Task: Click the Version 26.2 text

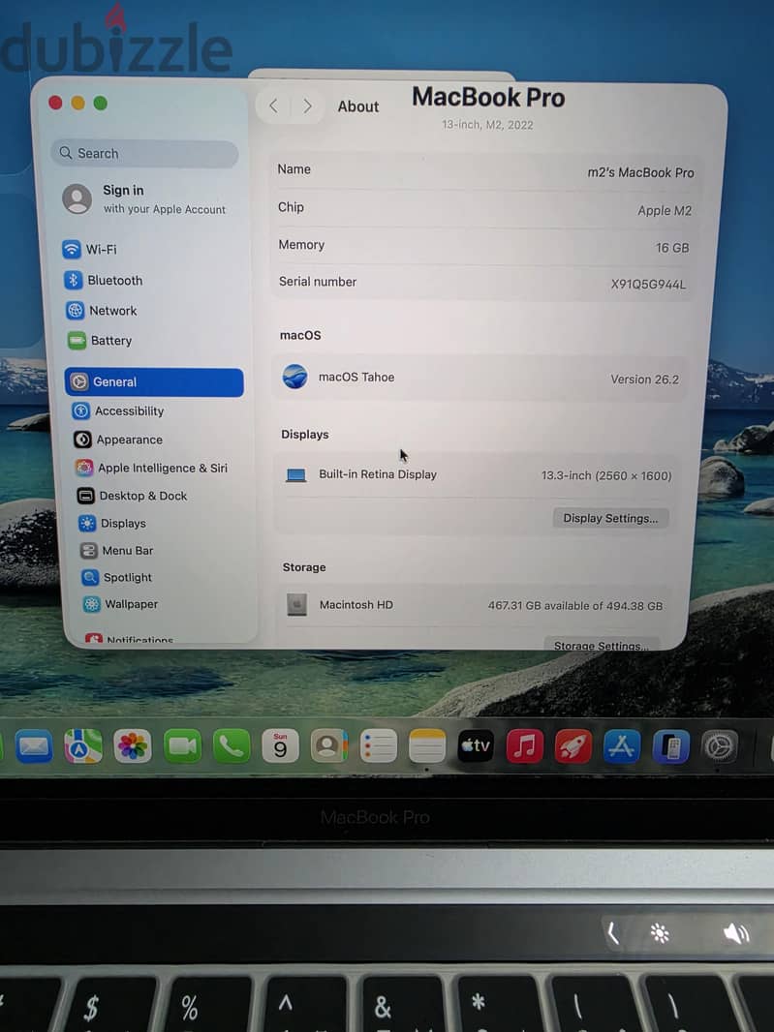Action: 644,379
